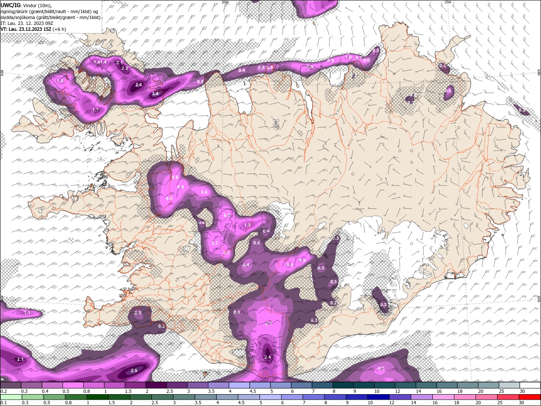Select the rigning/skúrir legend description line
Screen dimensions: 541x406
tap(49, 11)
